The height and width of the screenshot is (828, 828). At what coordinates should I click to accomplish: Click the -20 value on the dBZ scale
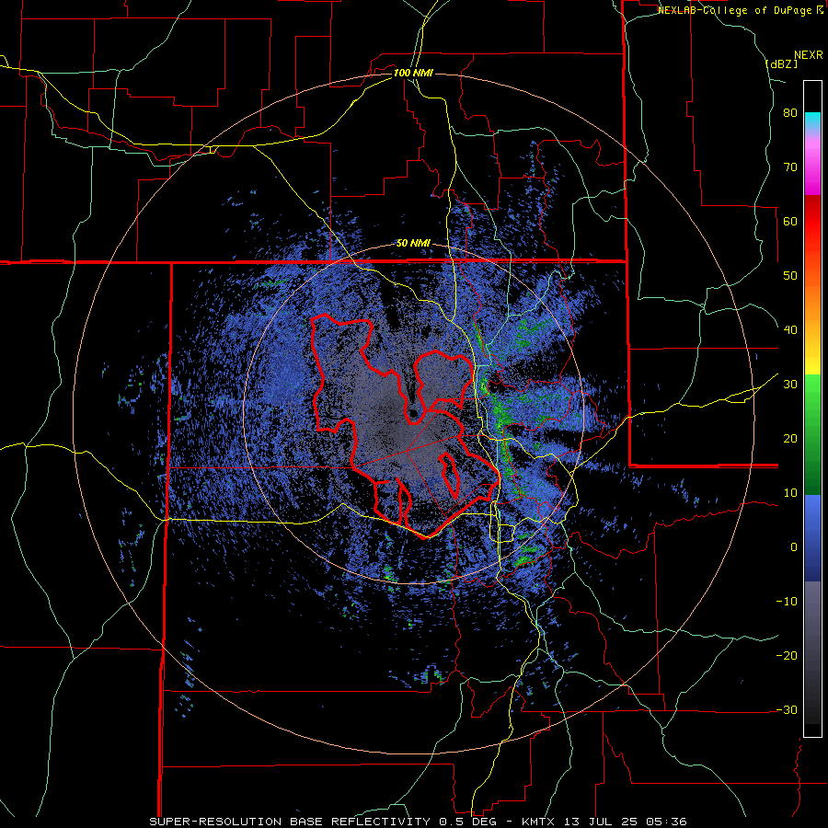(787, 656)
